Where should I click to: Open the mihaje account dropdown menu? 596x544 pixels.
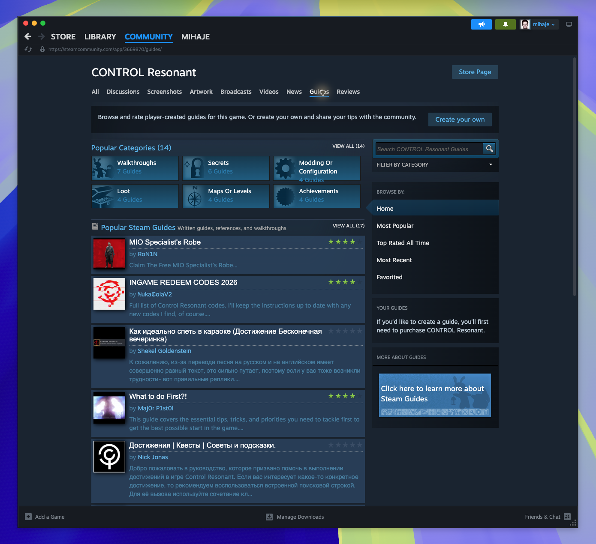pos(544,24)
